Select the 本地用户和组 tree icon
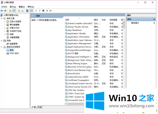 (x=8, y=31)
